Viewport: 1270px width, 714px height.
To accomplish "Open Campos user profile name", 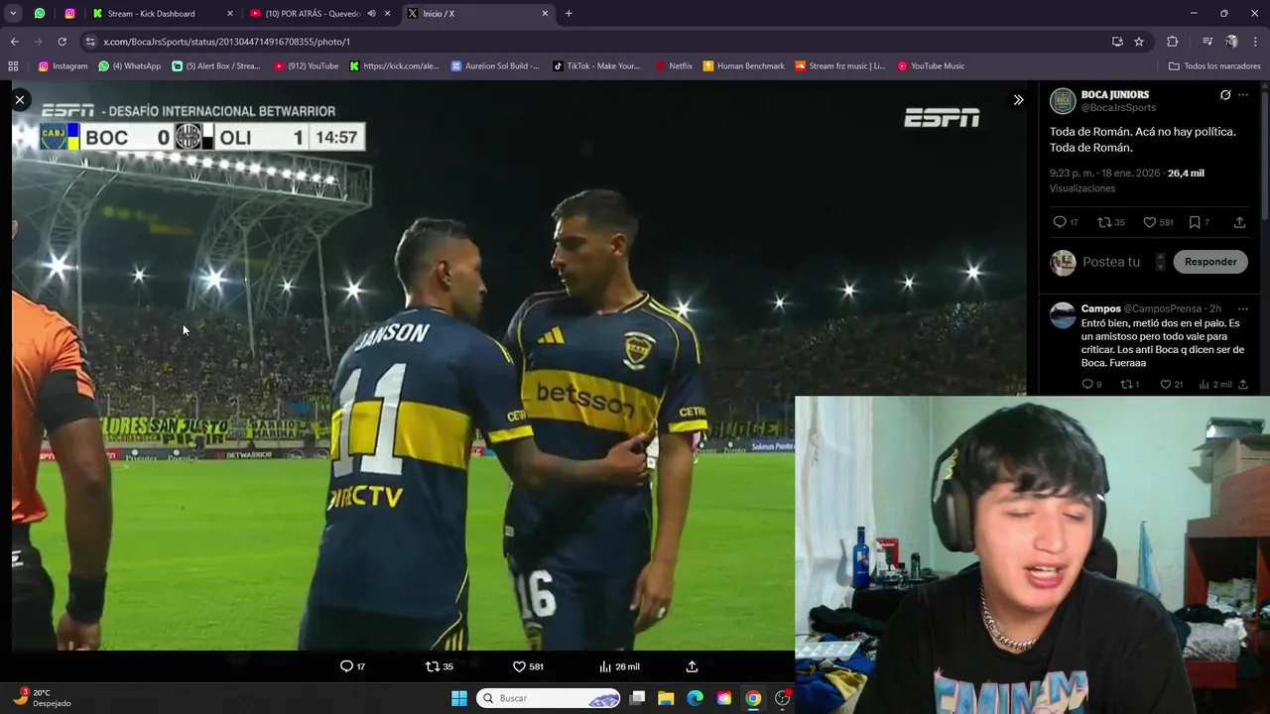I will click(1101, 308).
